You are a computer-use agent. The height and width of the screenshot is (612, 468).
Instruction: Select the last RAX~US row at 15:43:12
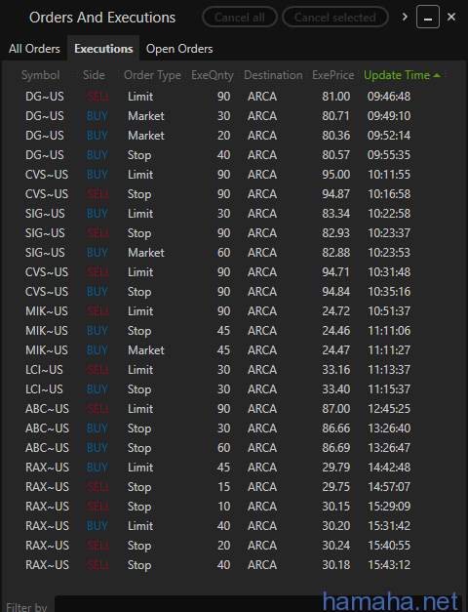pyautogui.click(x=234, y=565)
